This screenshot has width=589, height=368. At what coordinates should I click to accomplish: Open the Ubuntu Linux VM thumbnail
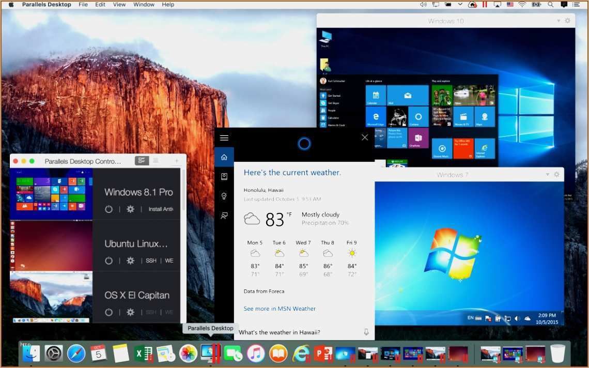(51, 246)
